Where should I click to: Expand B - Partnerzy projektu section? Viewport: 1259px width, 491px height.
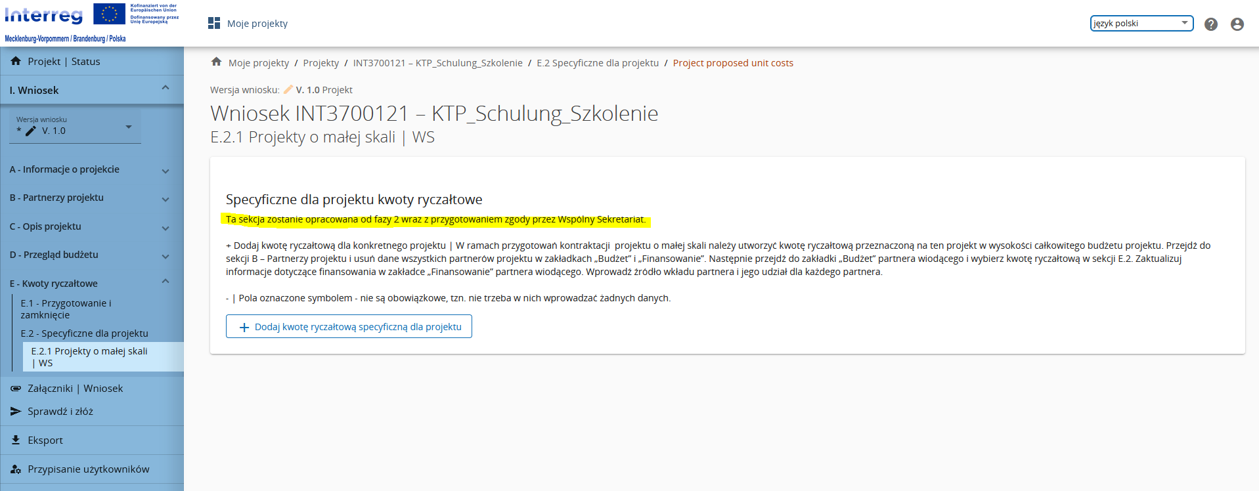(165, 199)
